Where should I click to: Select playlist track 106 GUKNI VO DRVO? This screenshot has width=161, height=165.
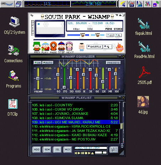click(75, 110)
